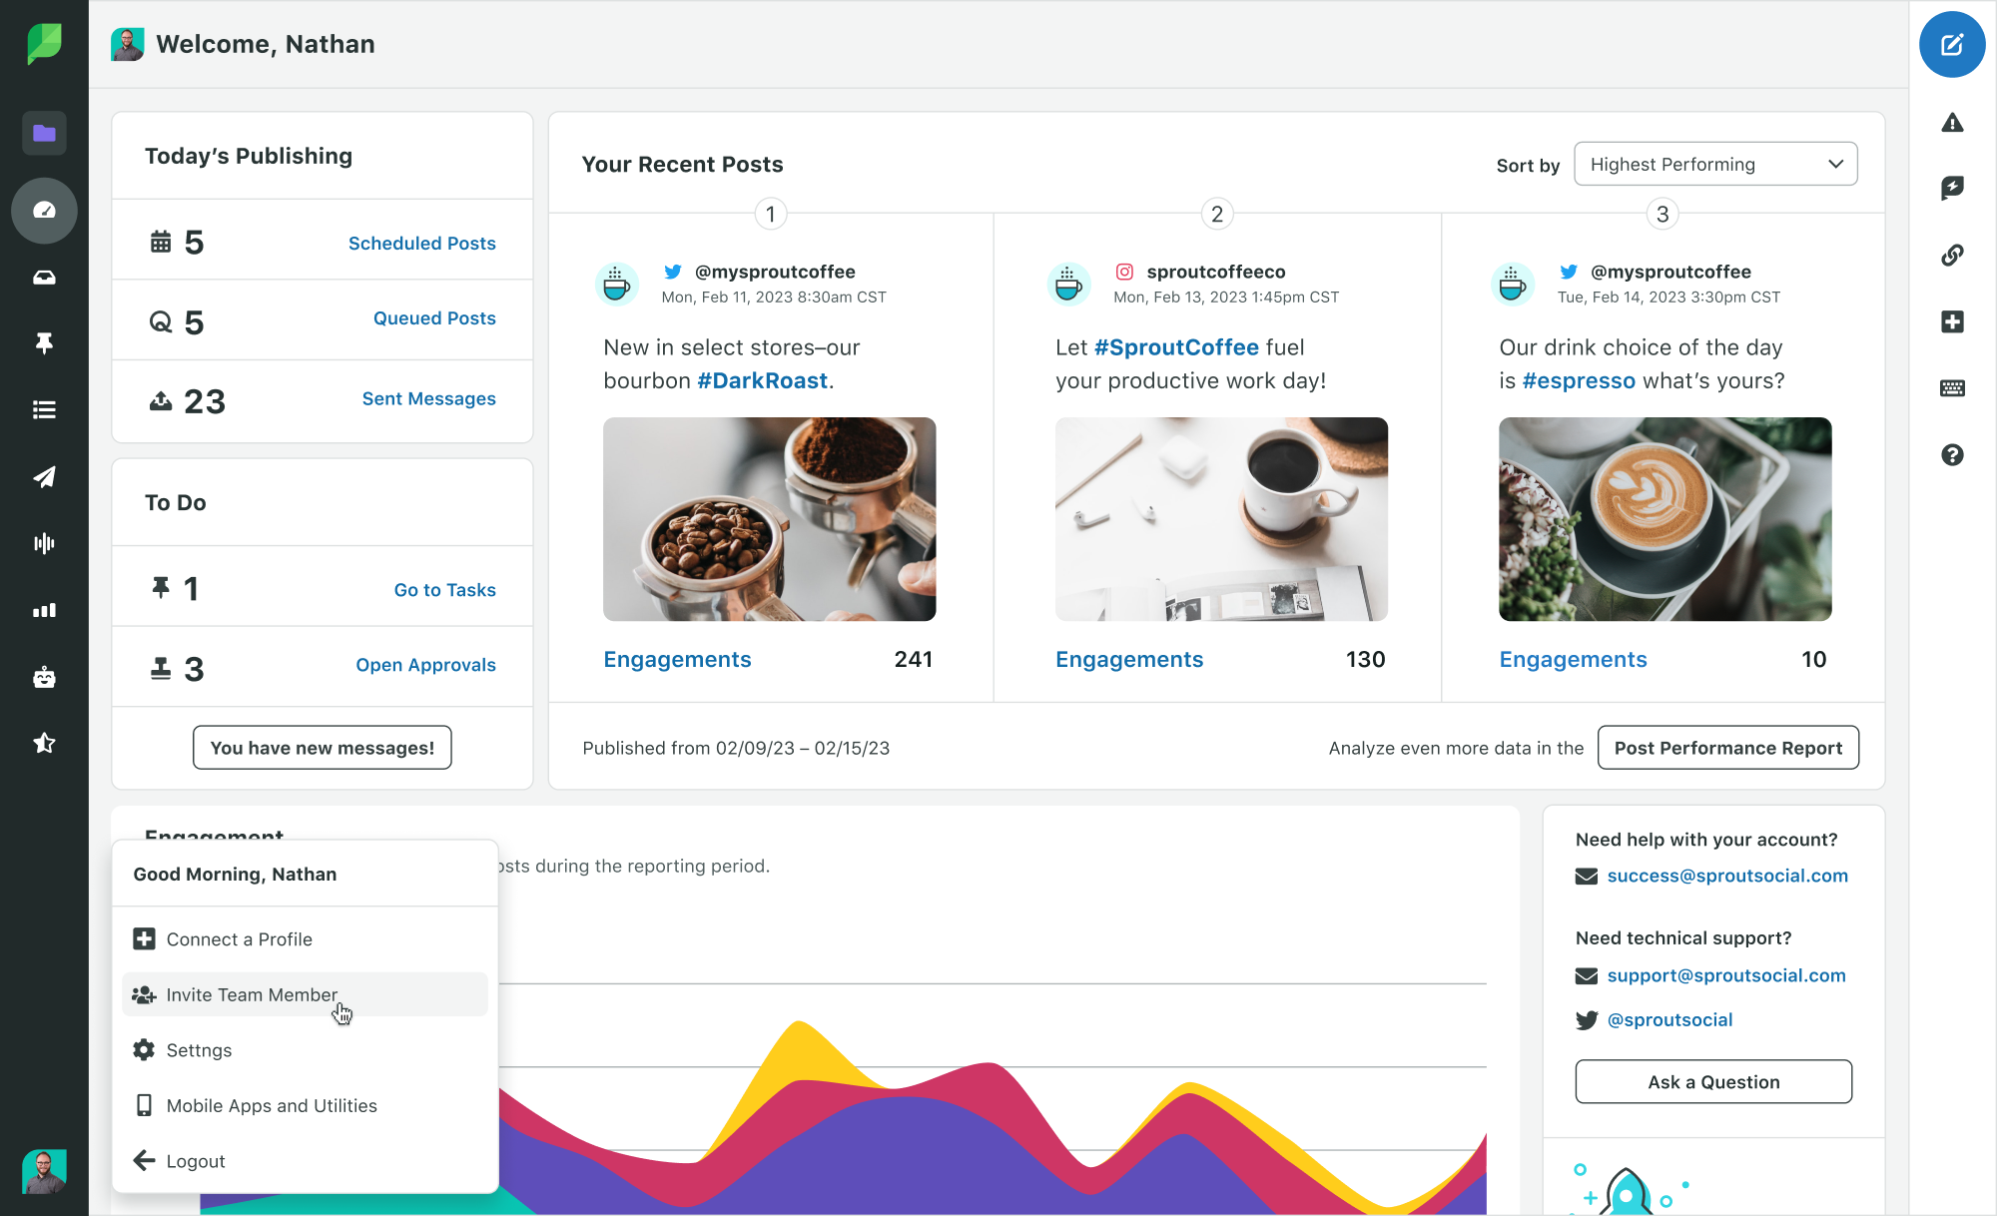Toggle the sproutcoffeeco Instagram post thumbnail
1997x1216 pixels.
(1219, 519)
